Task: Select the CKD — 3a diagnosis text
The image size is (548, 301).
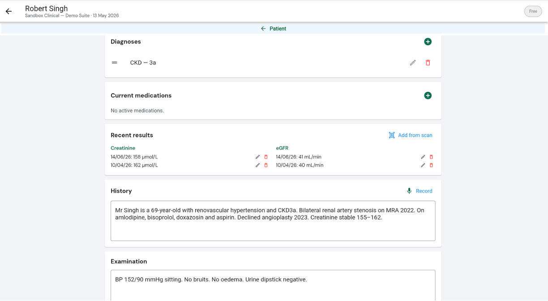Action: pos(143,63)
